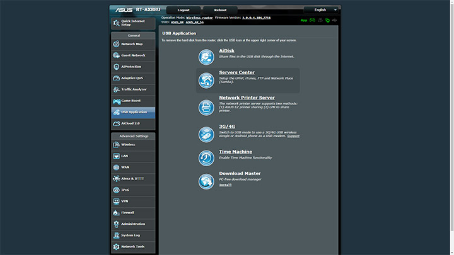454x255 pixels.
Task: Open the Servers Center round icon
Action: point(206,81)
